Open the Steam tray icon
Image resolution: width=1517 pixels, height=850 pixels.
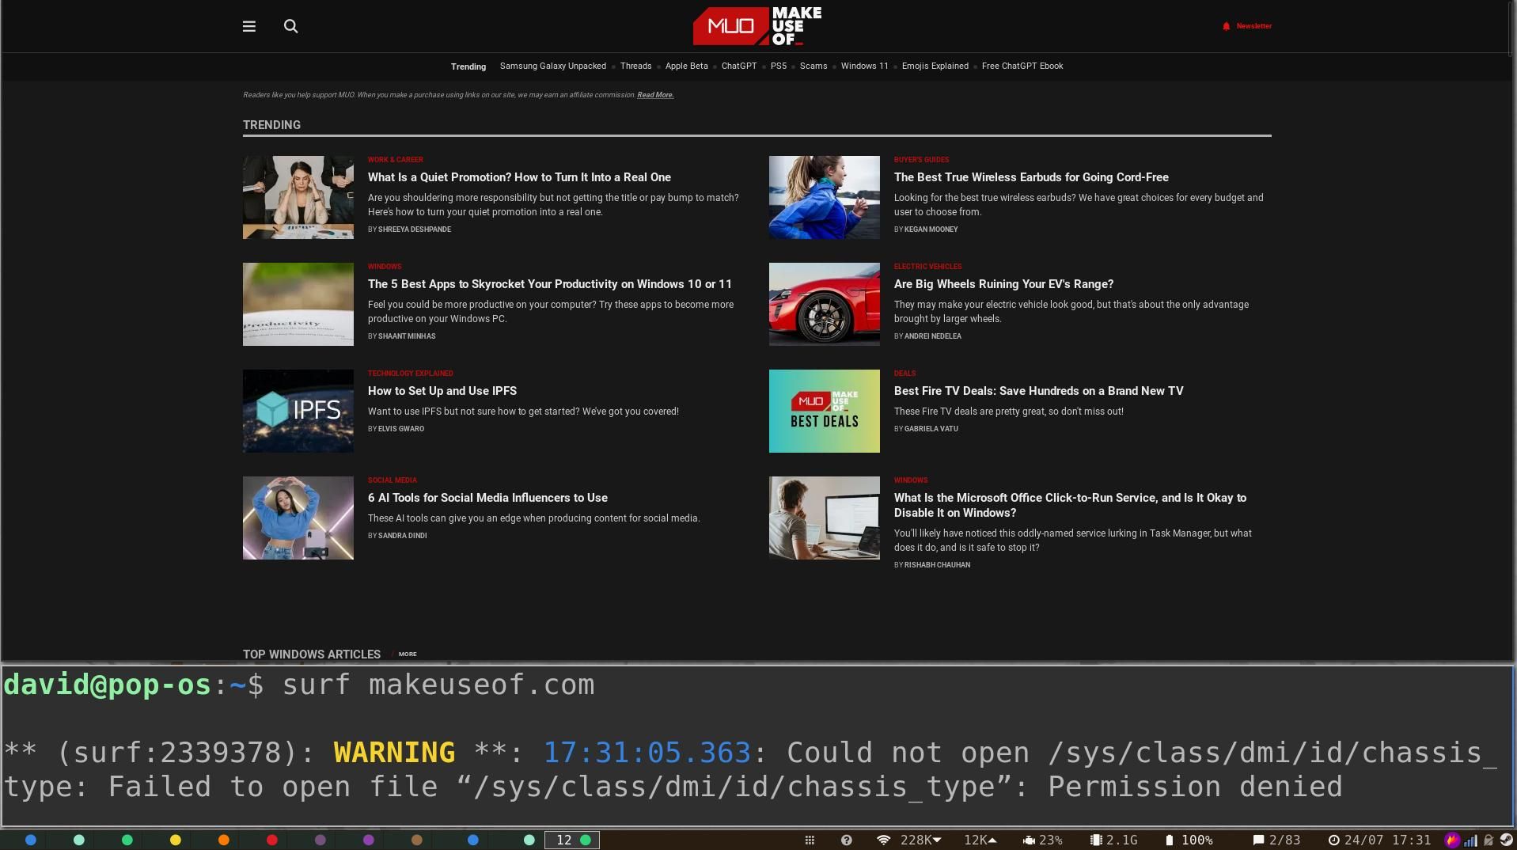[1506, 840]
